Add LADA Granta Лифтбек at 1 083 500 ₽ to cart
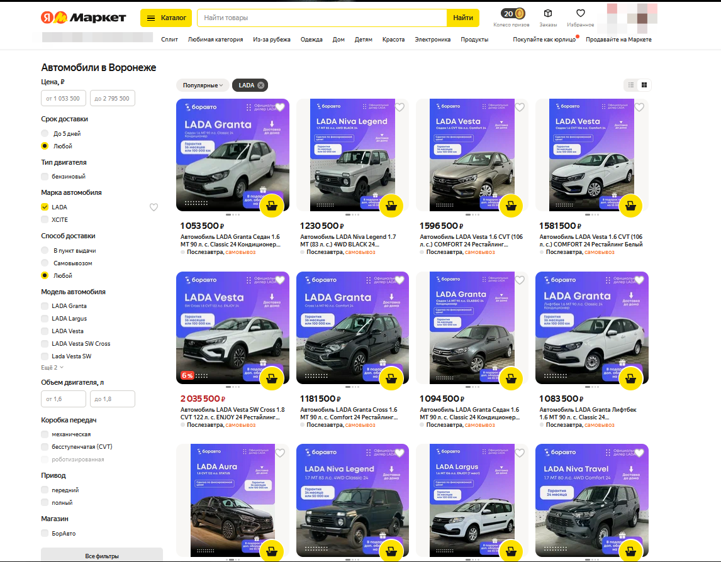Image resolution: width=721 pixels, height=562 pixels. point(630,378)
